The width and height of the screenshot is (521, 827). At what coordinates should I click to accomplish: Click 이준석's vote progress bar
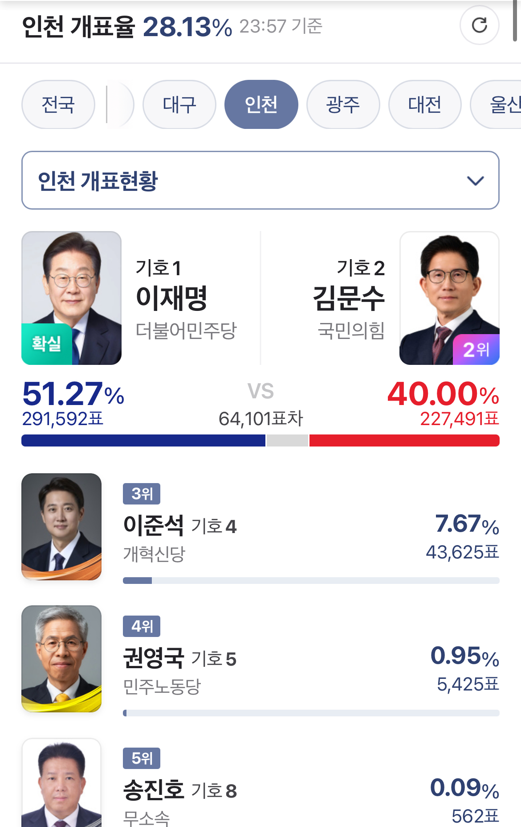(x=311, y=580)
